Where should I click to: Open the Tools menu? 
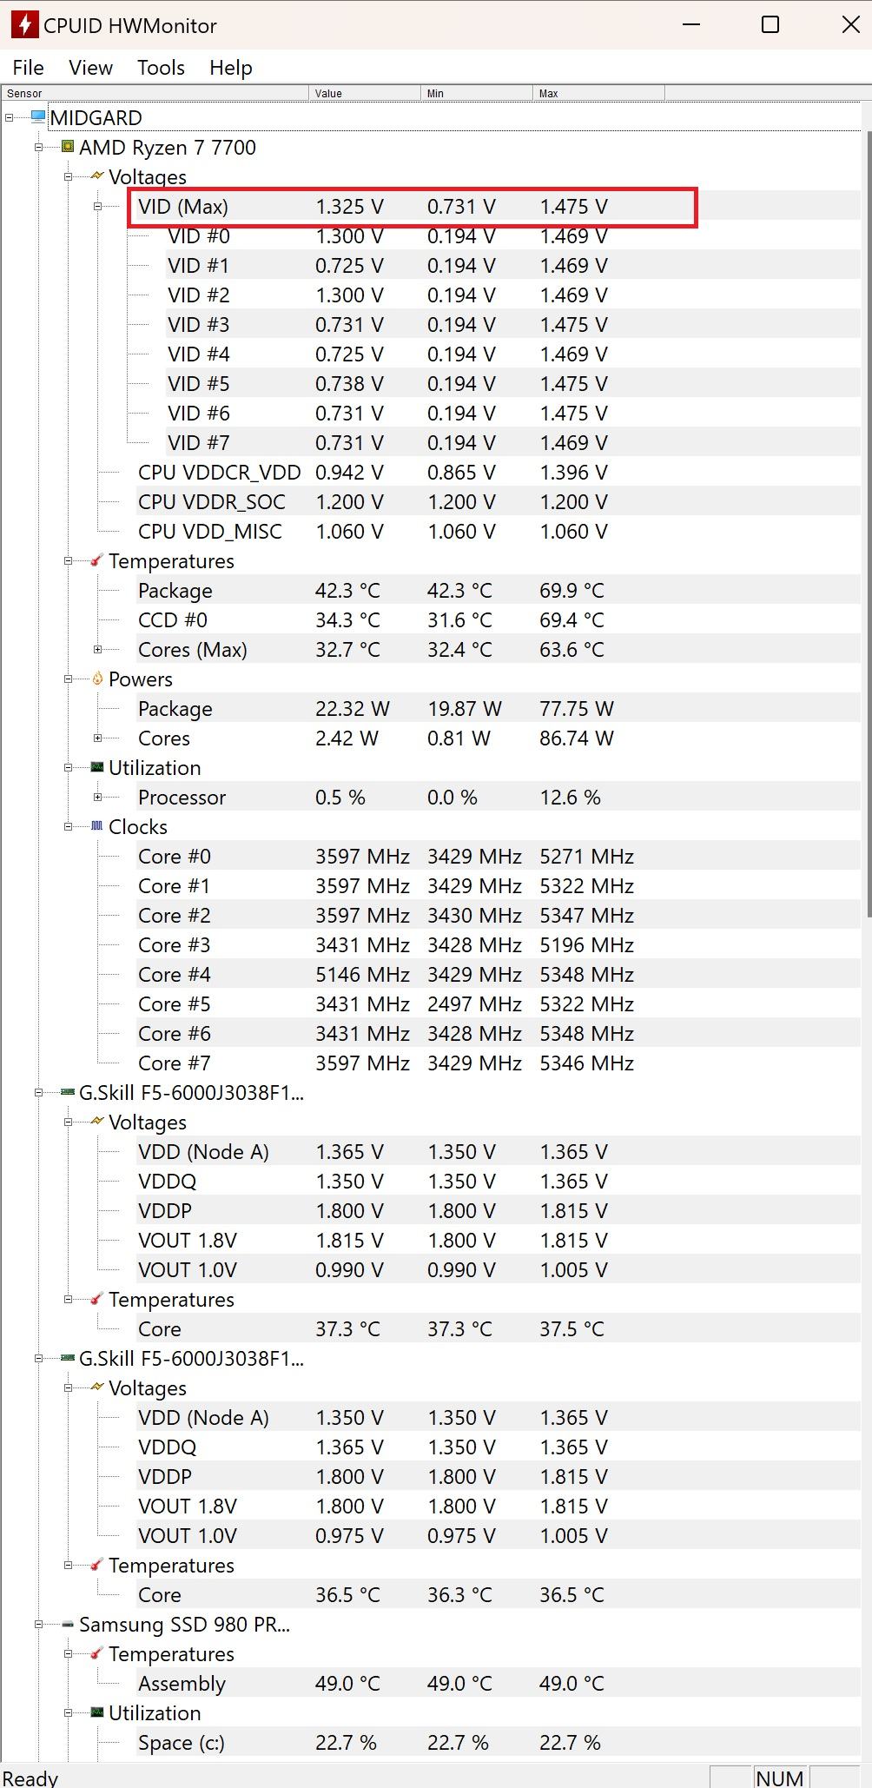tap(161, 68)
